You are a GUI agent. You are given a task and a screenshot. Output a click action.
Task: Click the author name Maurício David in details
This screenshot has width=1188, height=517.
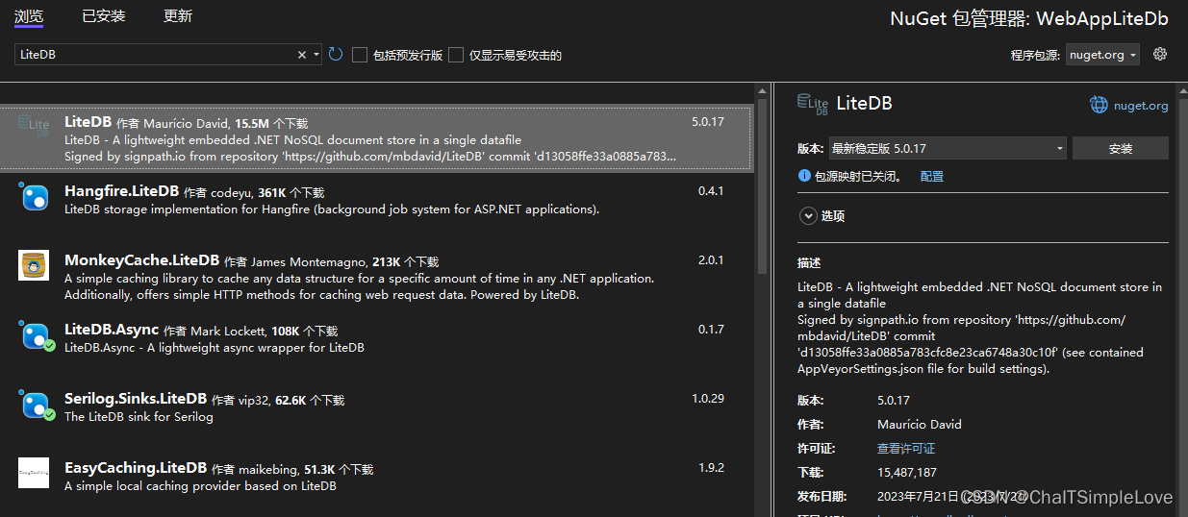point(919,424)
